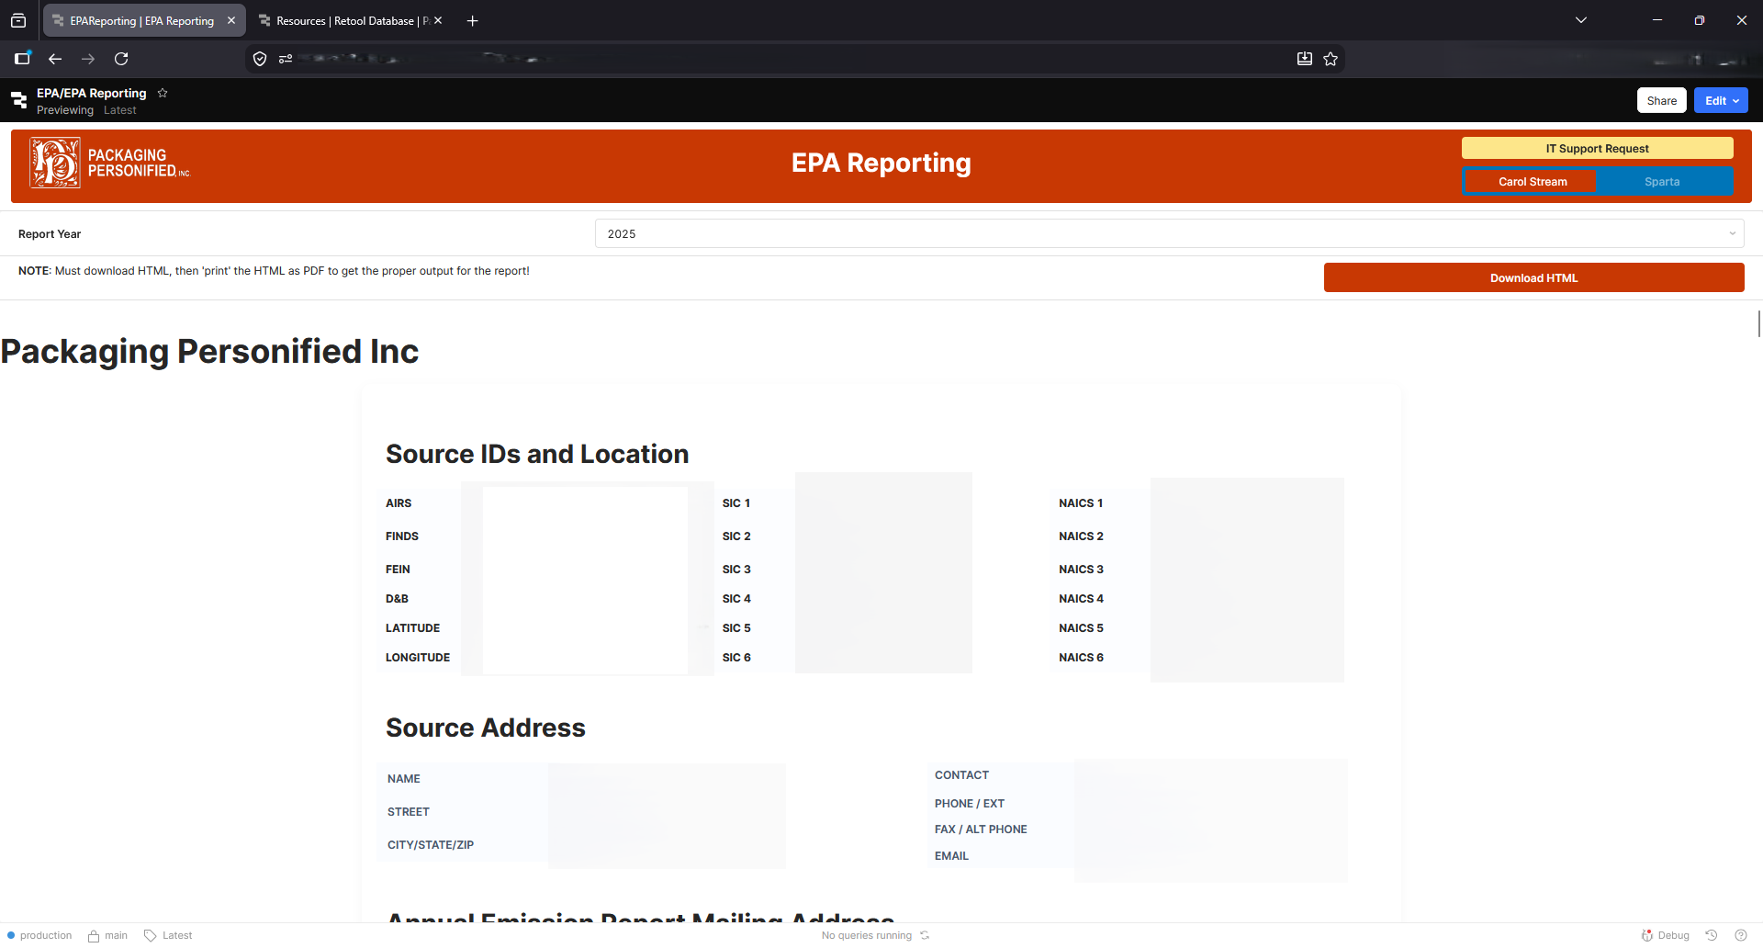
Task: Click the LATITUDE field label
Action: click(x=412, y=628)
